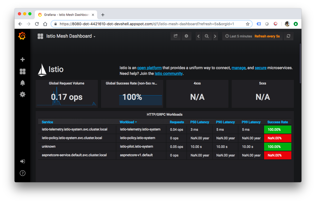Click the '0.04 ops' requests cell

177,129
